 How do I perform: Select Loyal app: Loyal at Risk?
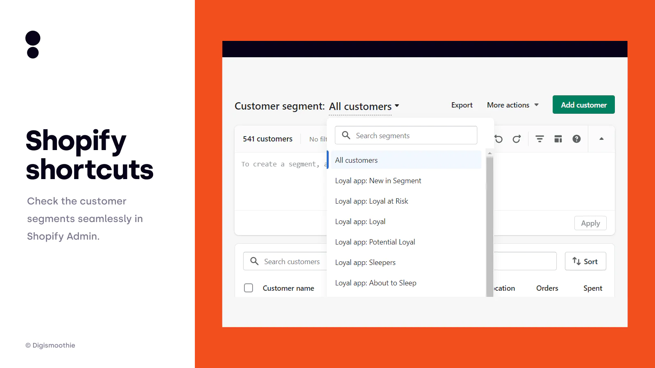(x=404, y=201)
